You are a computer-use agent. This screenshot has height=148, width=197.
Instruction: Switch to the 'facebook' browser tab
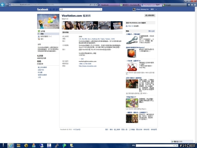(109, 5)
